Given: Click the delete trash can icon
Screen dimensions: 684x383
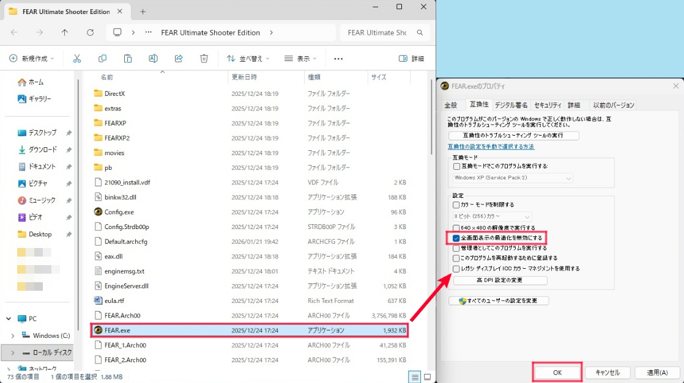Looking at the screenshot, I should (x=204, y=59).
